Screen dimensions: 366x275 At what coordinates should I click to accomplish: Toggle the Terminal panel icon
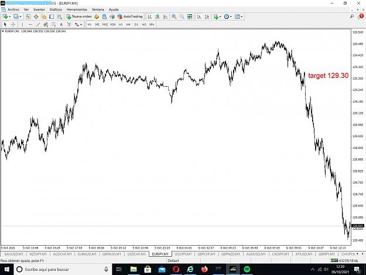coord(52,16)
